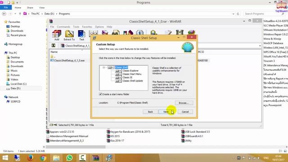Open the WinRAR Commands menu

point(63,27)
